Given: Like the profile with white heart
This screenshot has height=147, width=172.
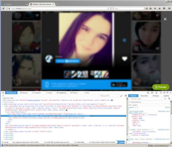Looking at the screenshot, I should pyautogui.click(x=125, y=59).
